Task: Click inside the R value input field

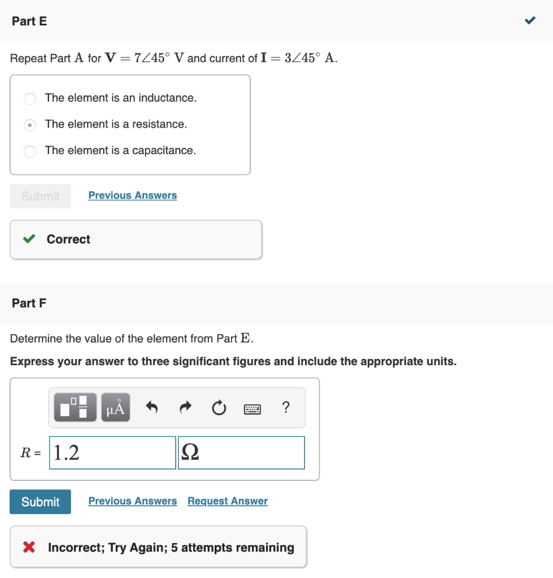Action: coord(112,452)
